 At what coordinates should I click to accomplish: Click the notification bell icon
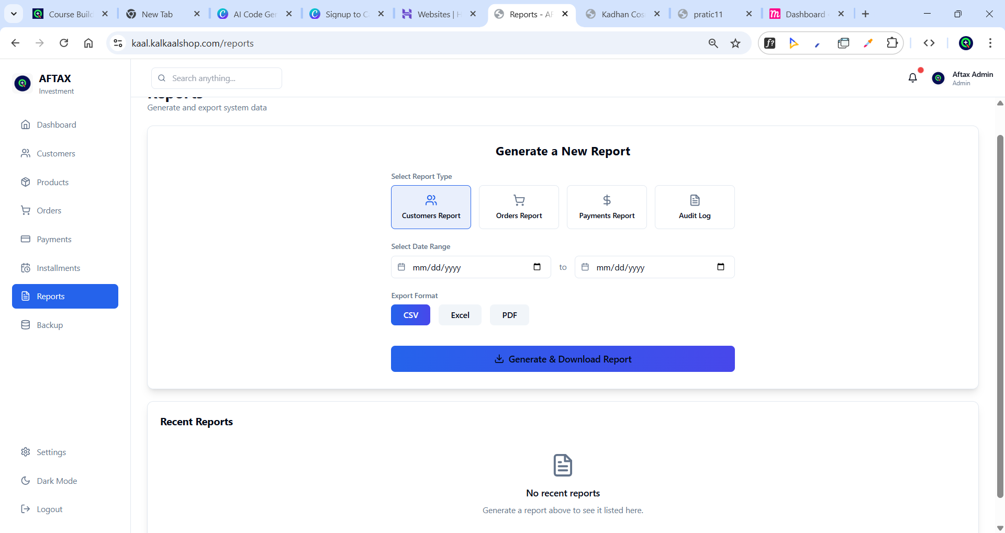coord(913,77)
